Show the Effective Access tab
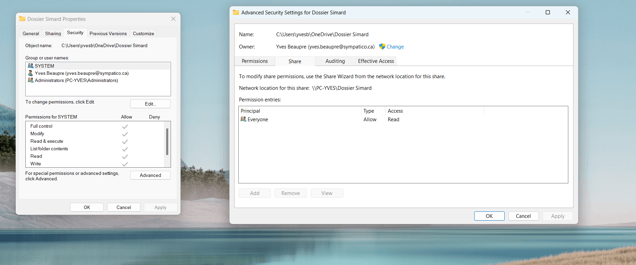The width and height of the screenshot is (636, 265). tap(376, 61)
